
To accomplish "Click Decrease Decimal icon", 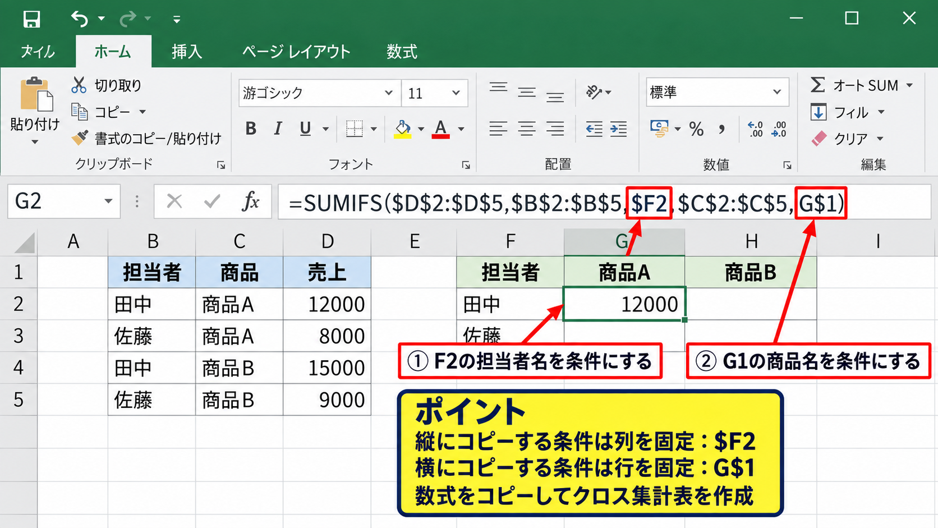I will (x=779, y=129).
